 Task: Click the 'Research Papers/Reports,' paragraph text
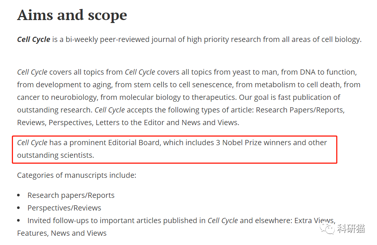pos(300,110)
